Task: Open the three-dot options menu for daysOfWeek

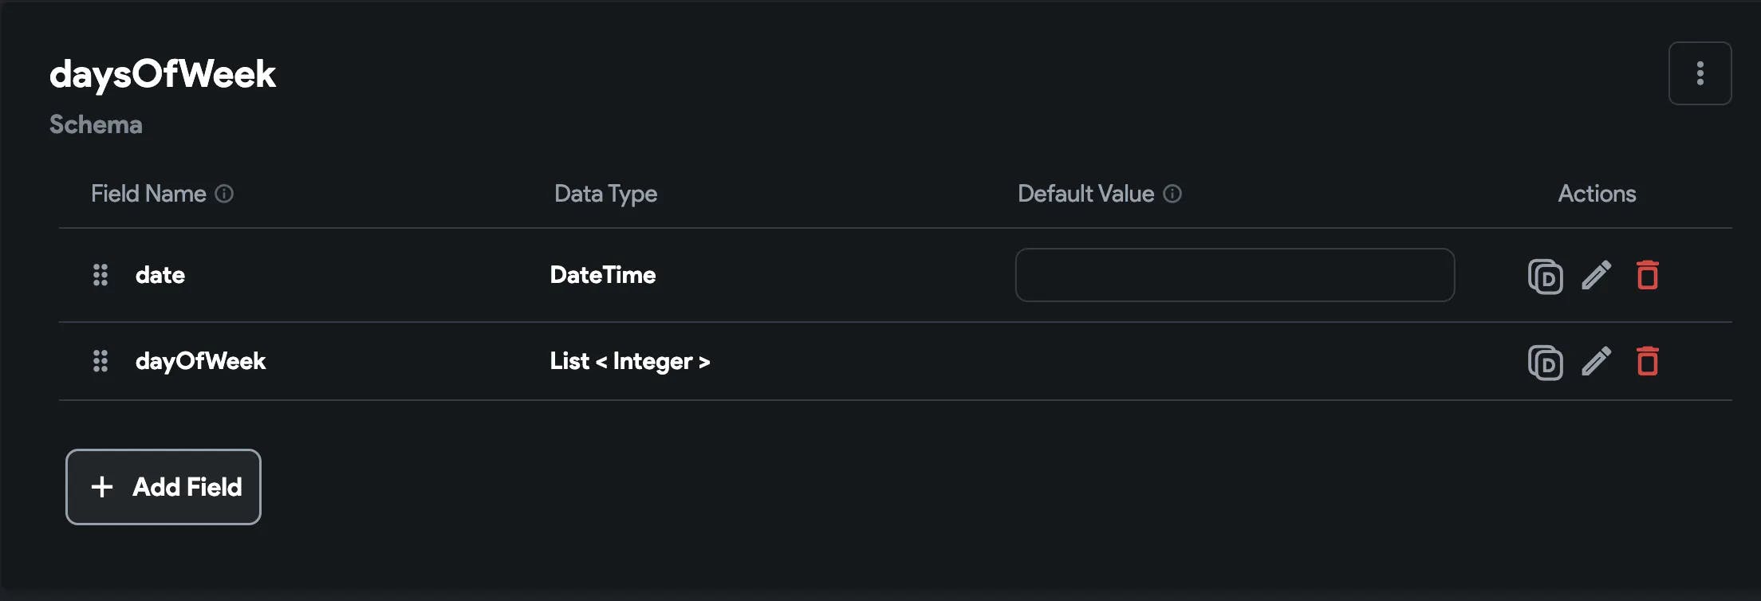Action: click(1700, 73)
